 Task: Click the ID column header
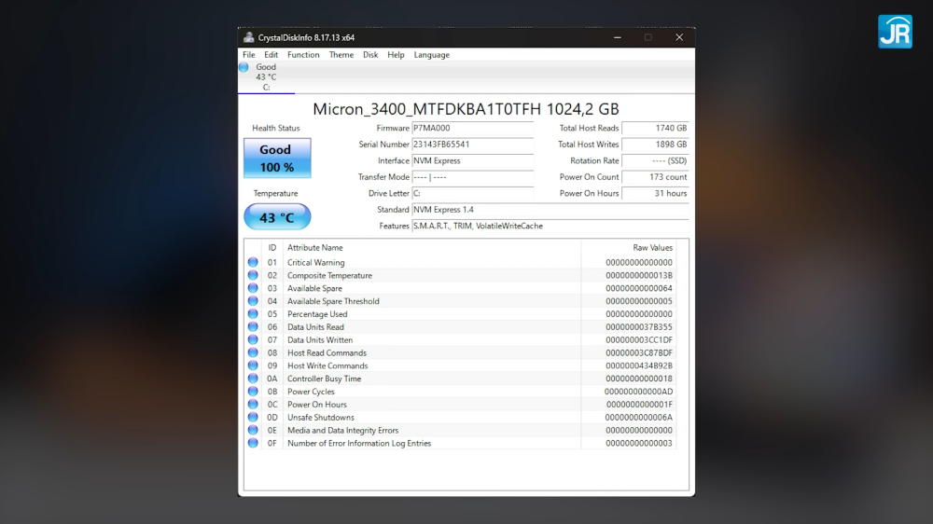(272, 247)
